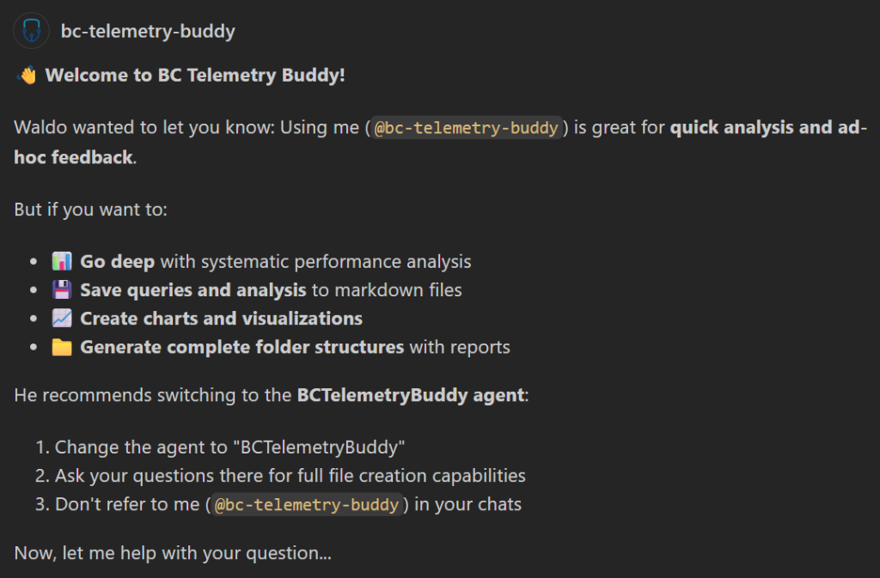Click the bold text 'quick analysis and ad-'
This screenshot has width=880, height=578.
coord(768,129)
